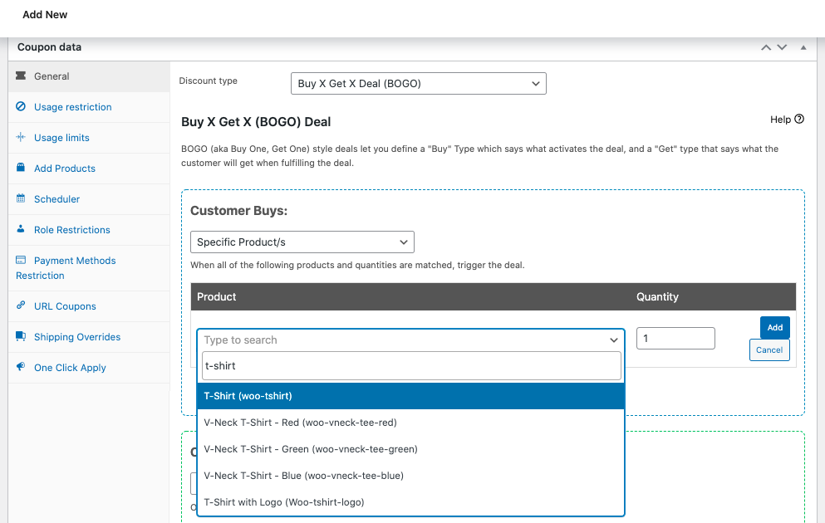This screenshot has height=523, width=825.
Task: Click the Discount type label
Action: tap(208, 81)
